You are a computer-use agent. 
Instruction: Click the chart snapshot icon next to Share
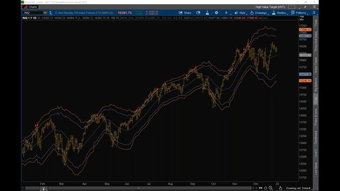click(198, 13)
